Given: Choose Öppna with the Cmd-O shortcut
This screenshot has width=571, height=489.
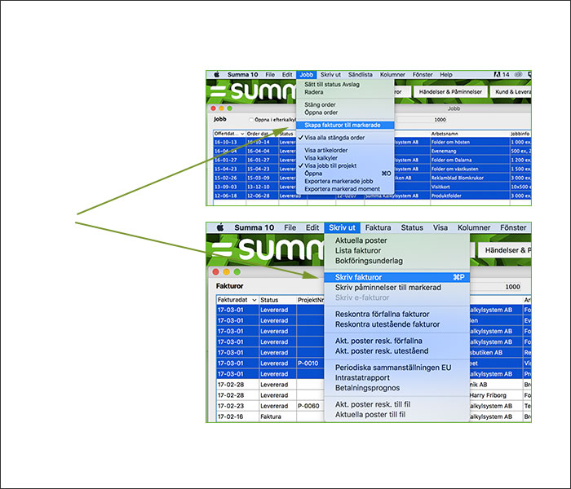Looking at the screenshot, I should (345, 174).
